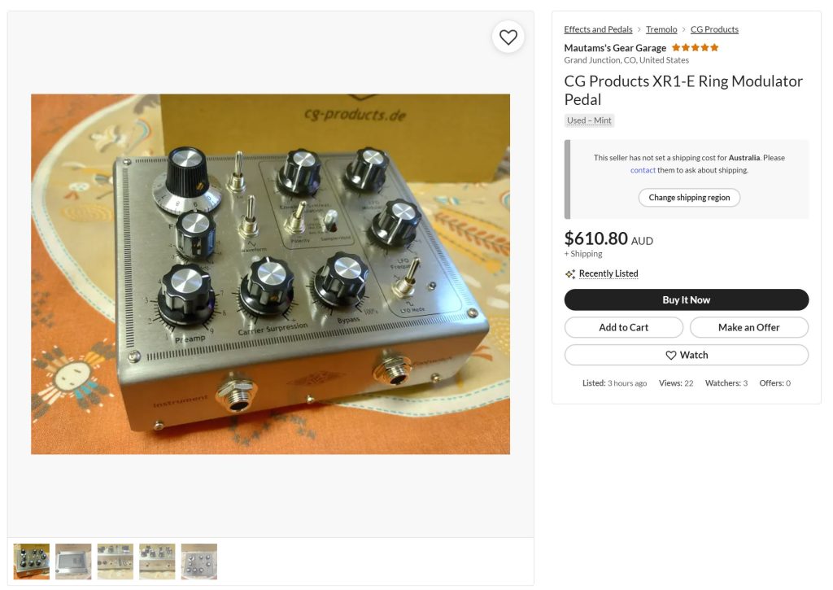Visit Mautams's Gear Garage shop
The image size is (833, 590).
click(615, 48)
